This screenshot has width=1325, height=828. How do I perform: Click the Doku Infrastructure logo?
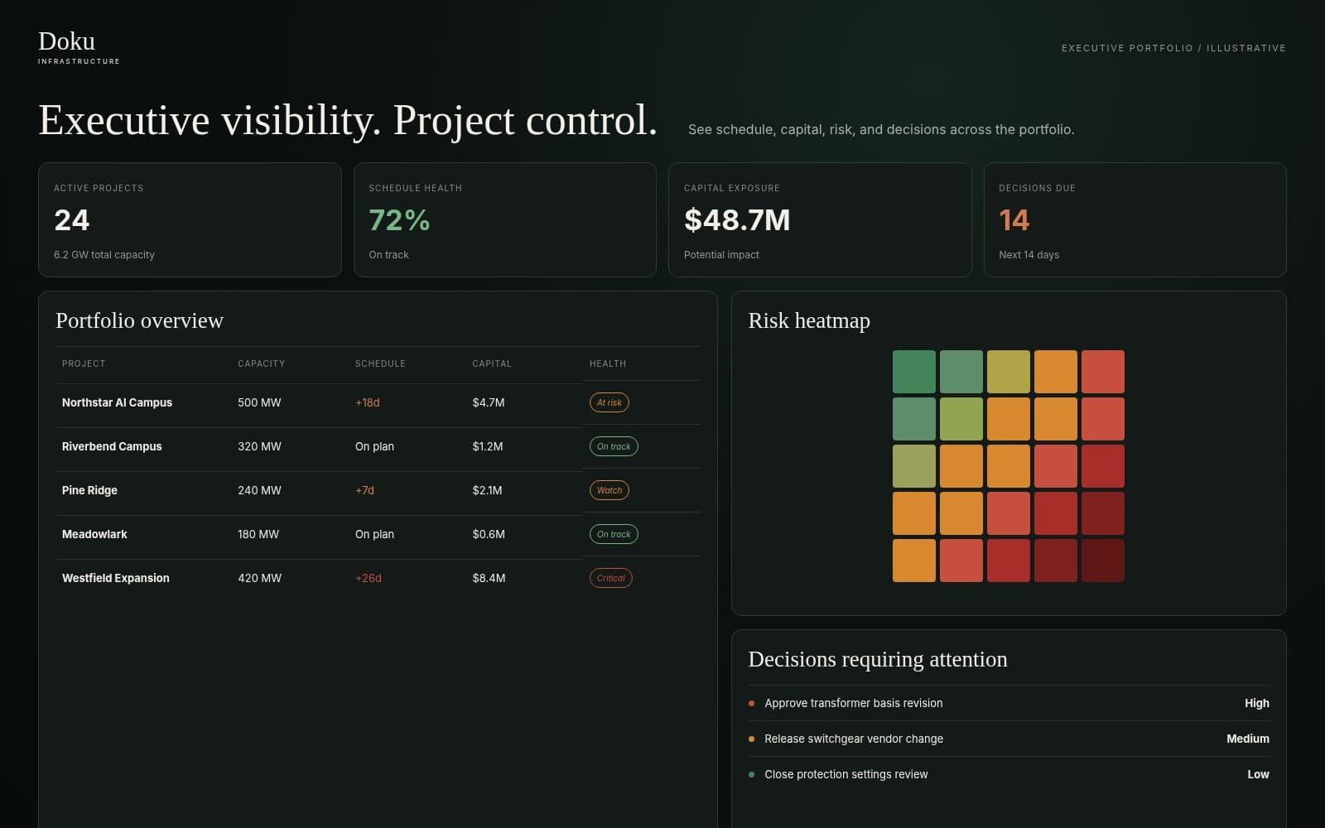79,47
